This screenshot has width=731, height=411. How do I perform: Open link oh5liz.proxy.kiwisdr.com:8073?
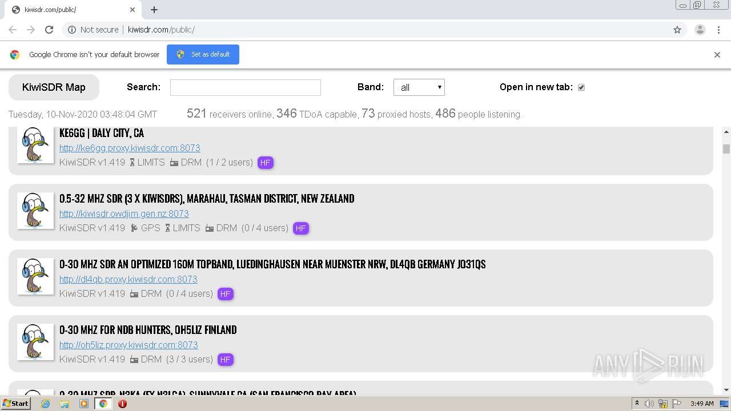(128, 345)
